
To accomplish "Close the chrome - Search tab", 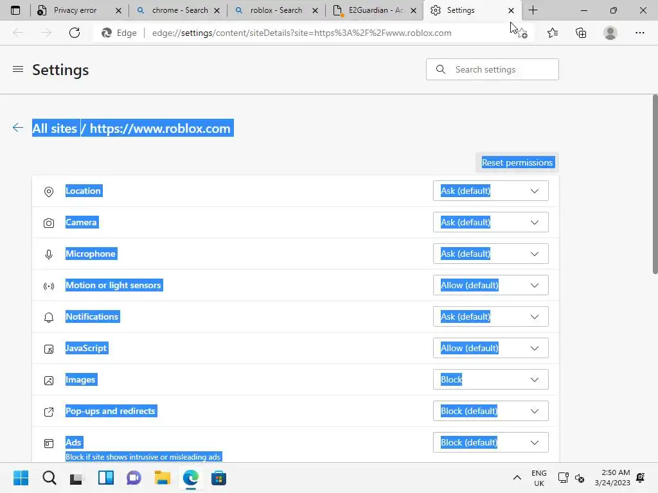I will coord(217,10).
